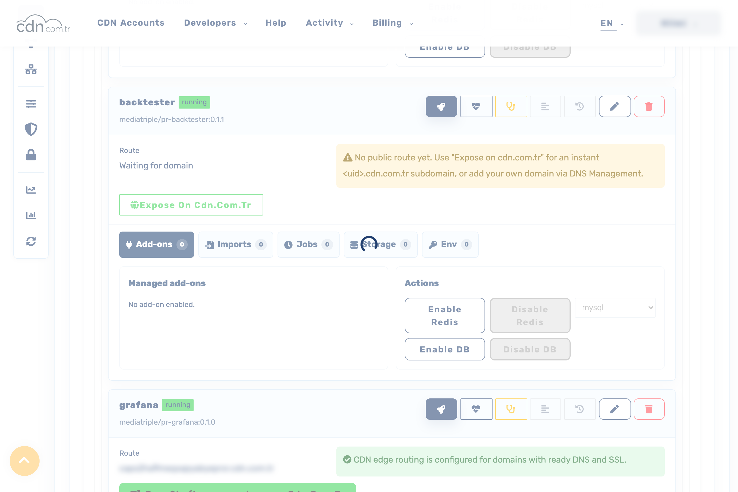
Task: Open grafana health heartbeat icon
Action: click(476, 409)
